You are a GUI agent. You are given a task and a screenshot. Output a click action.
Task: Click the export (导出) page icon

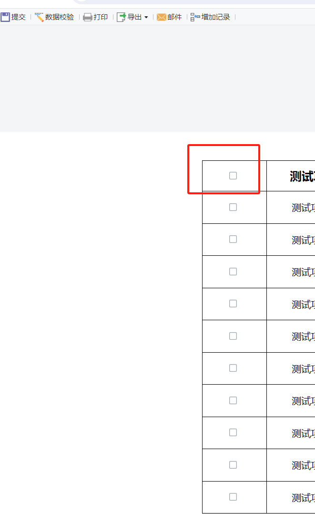click(121, 17)
